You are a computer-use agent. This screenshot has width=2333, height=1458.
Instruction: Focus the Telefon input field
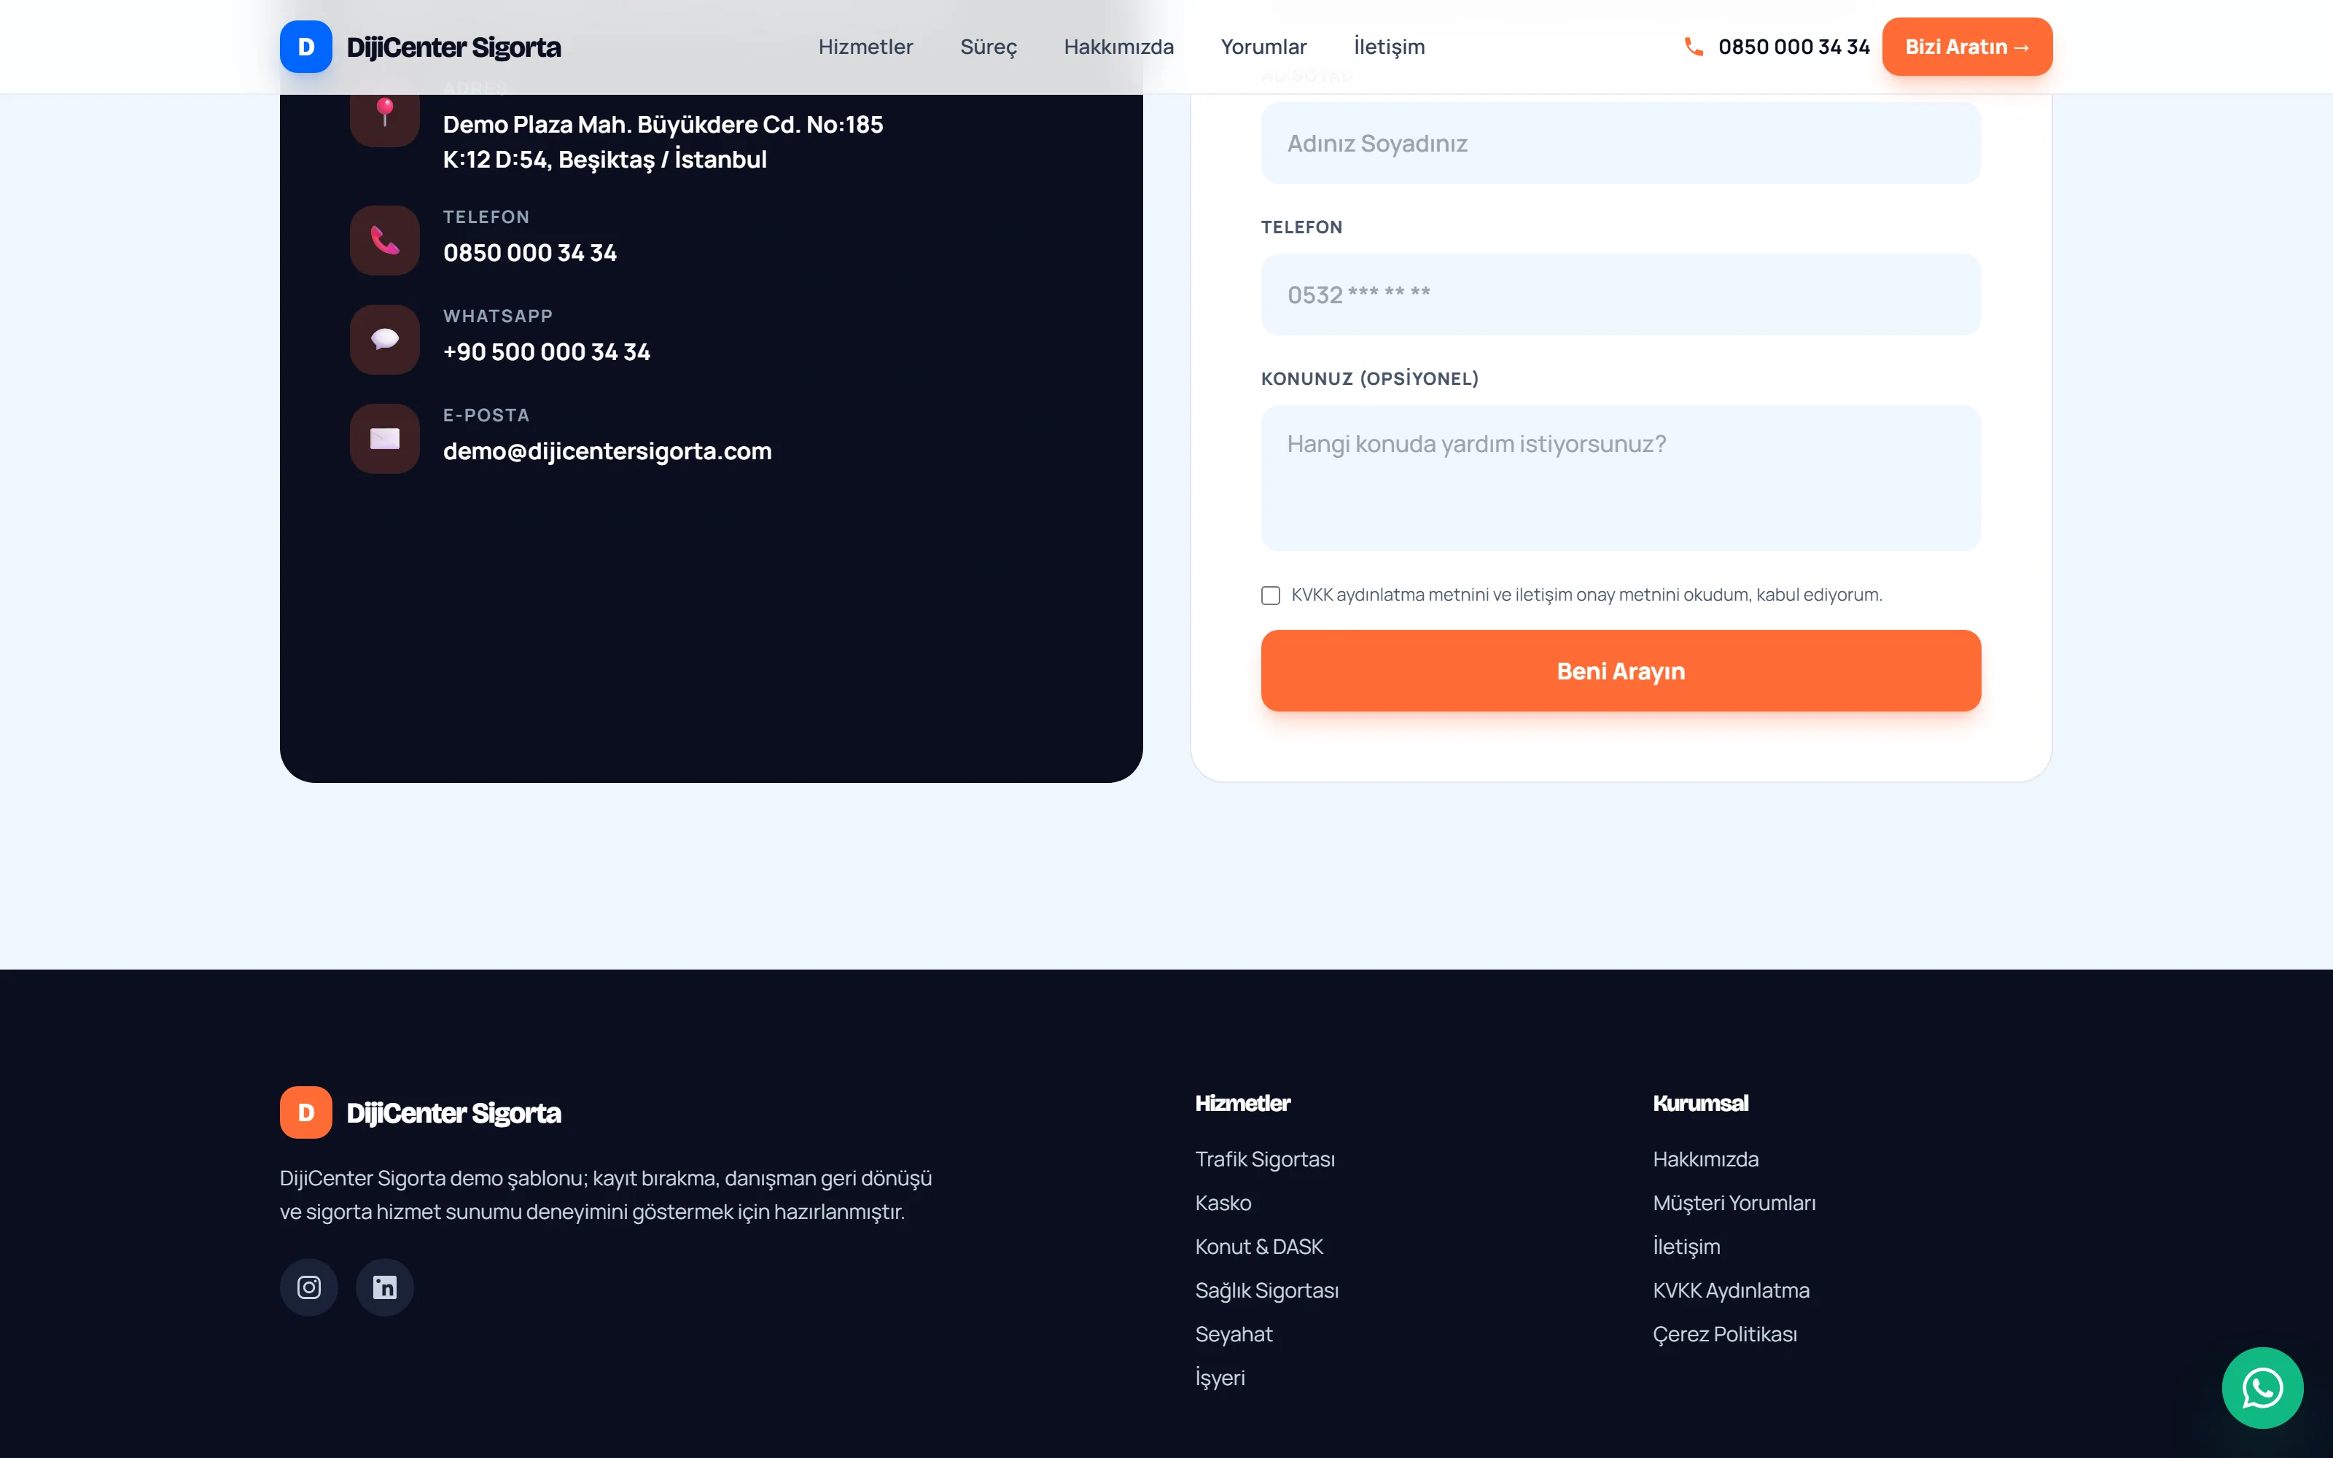tap(1621, 295)
